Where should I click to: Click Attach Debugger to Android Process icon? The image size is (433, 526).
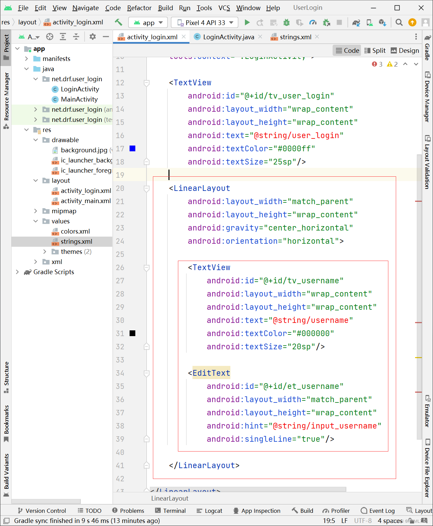(326, 22)
